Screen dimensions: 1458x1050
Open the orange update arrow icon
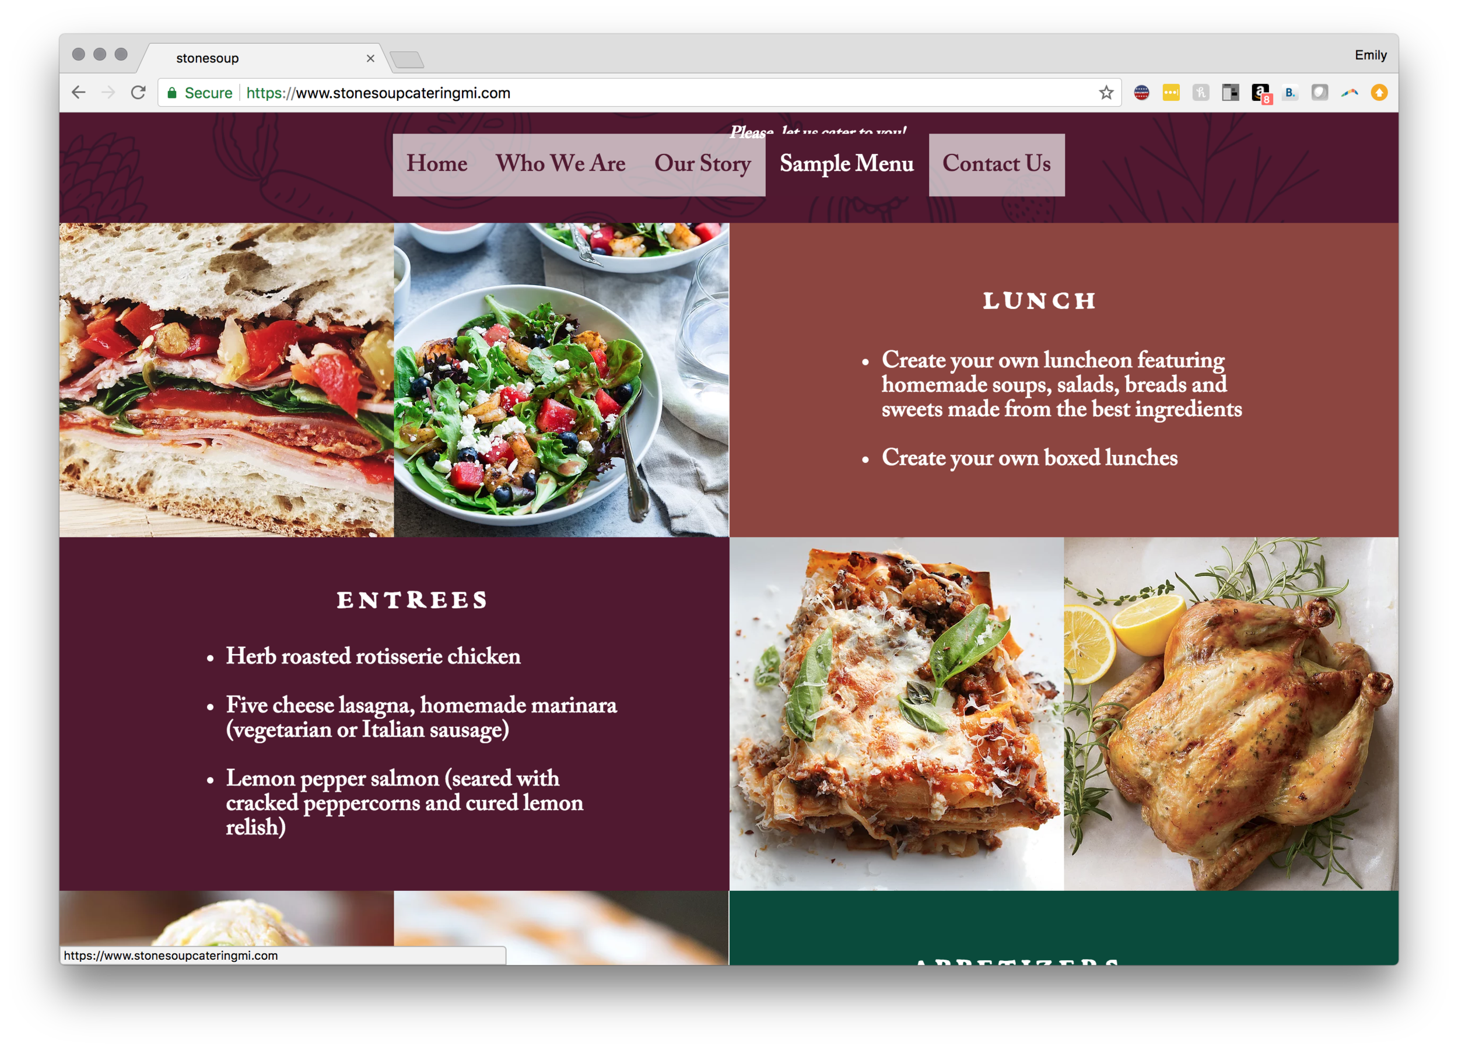click(1379, 93)
